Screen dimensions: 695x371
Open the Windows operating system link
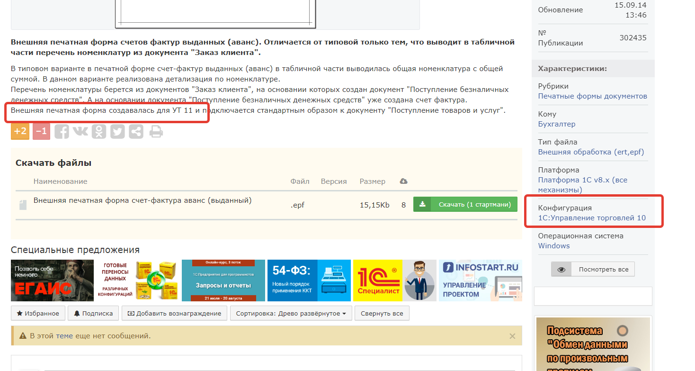pyautogui.click(x=554, y=246)
